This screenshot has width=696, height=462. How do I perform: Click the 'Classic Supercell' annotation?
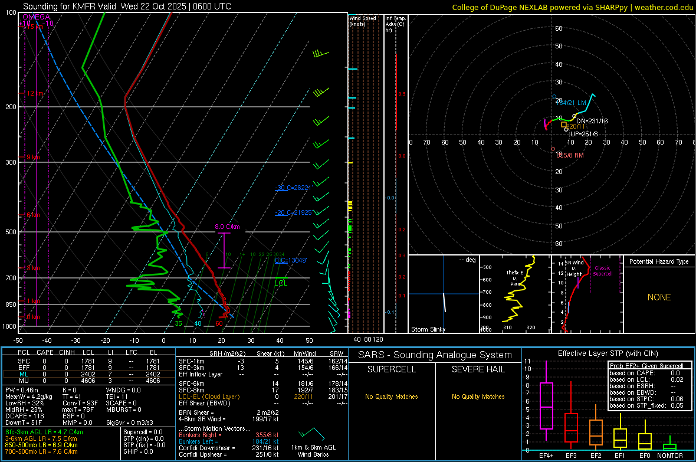tap(603, 271)
